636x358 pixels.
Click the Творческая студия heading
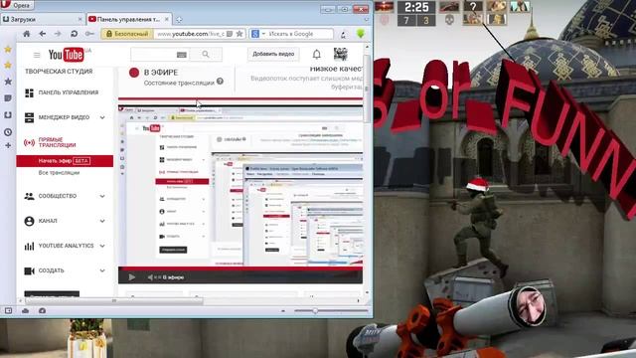[59, 71]
